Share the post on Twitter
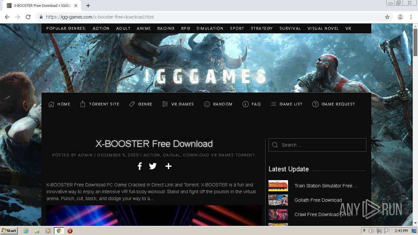 (153, 166)
